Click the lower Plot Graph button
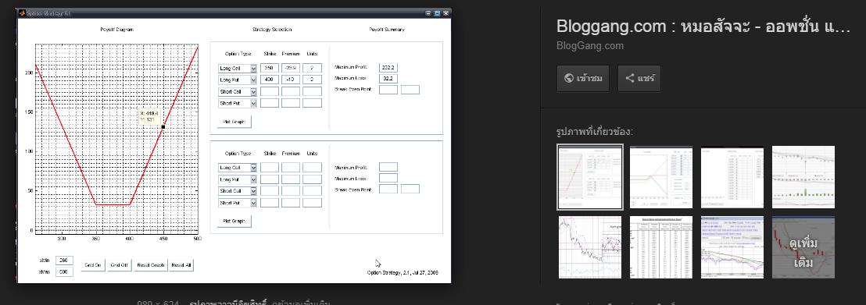 [x=234, y=222]
